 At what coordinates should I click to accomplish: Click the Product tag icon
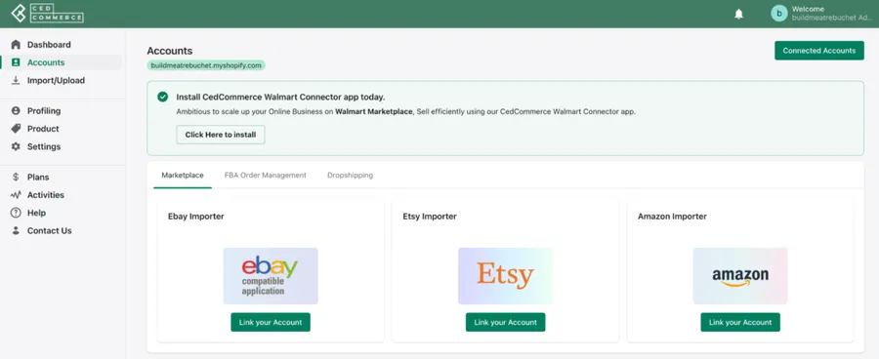16,129
